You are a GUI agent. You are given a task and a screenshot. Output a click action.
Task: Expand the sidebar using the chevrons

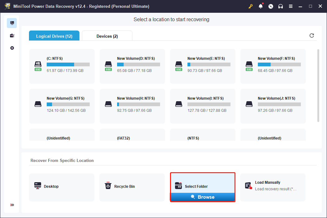(12, 205)
